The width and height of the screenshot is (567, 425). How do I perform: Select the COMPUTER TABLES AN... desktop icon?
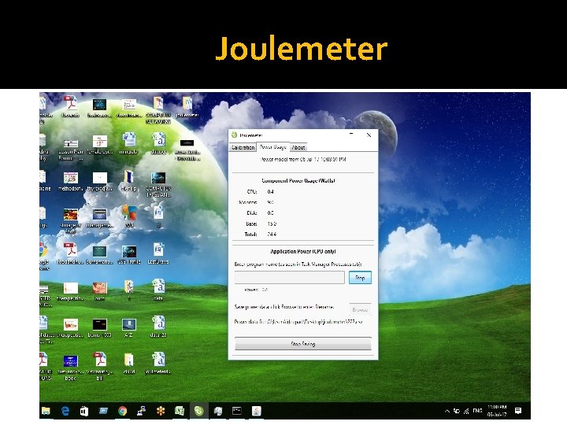(158, 184)
